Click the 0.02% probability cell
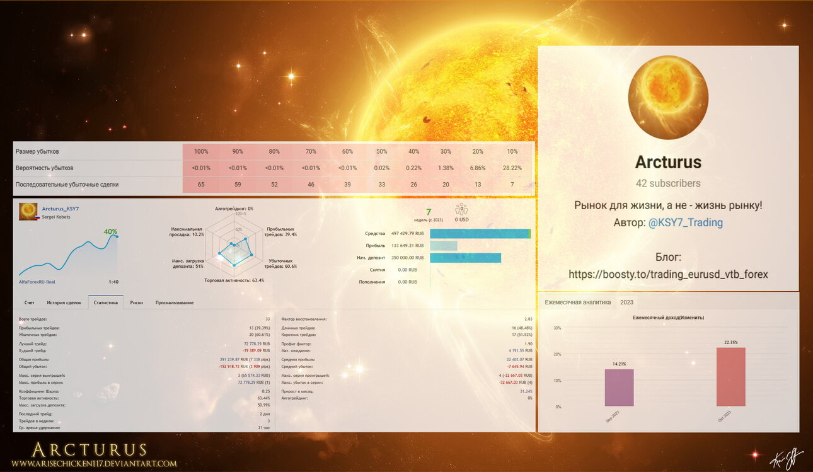Image resolution: width=813 pixels, height=472 pixels. tap(381, 168)
